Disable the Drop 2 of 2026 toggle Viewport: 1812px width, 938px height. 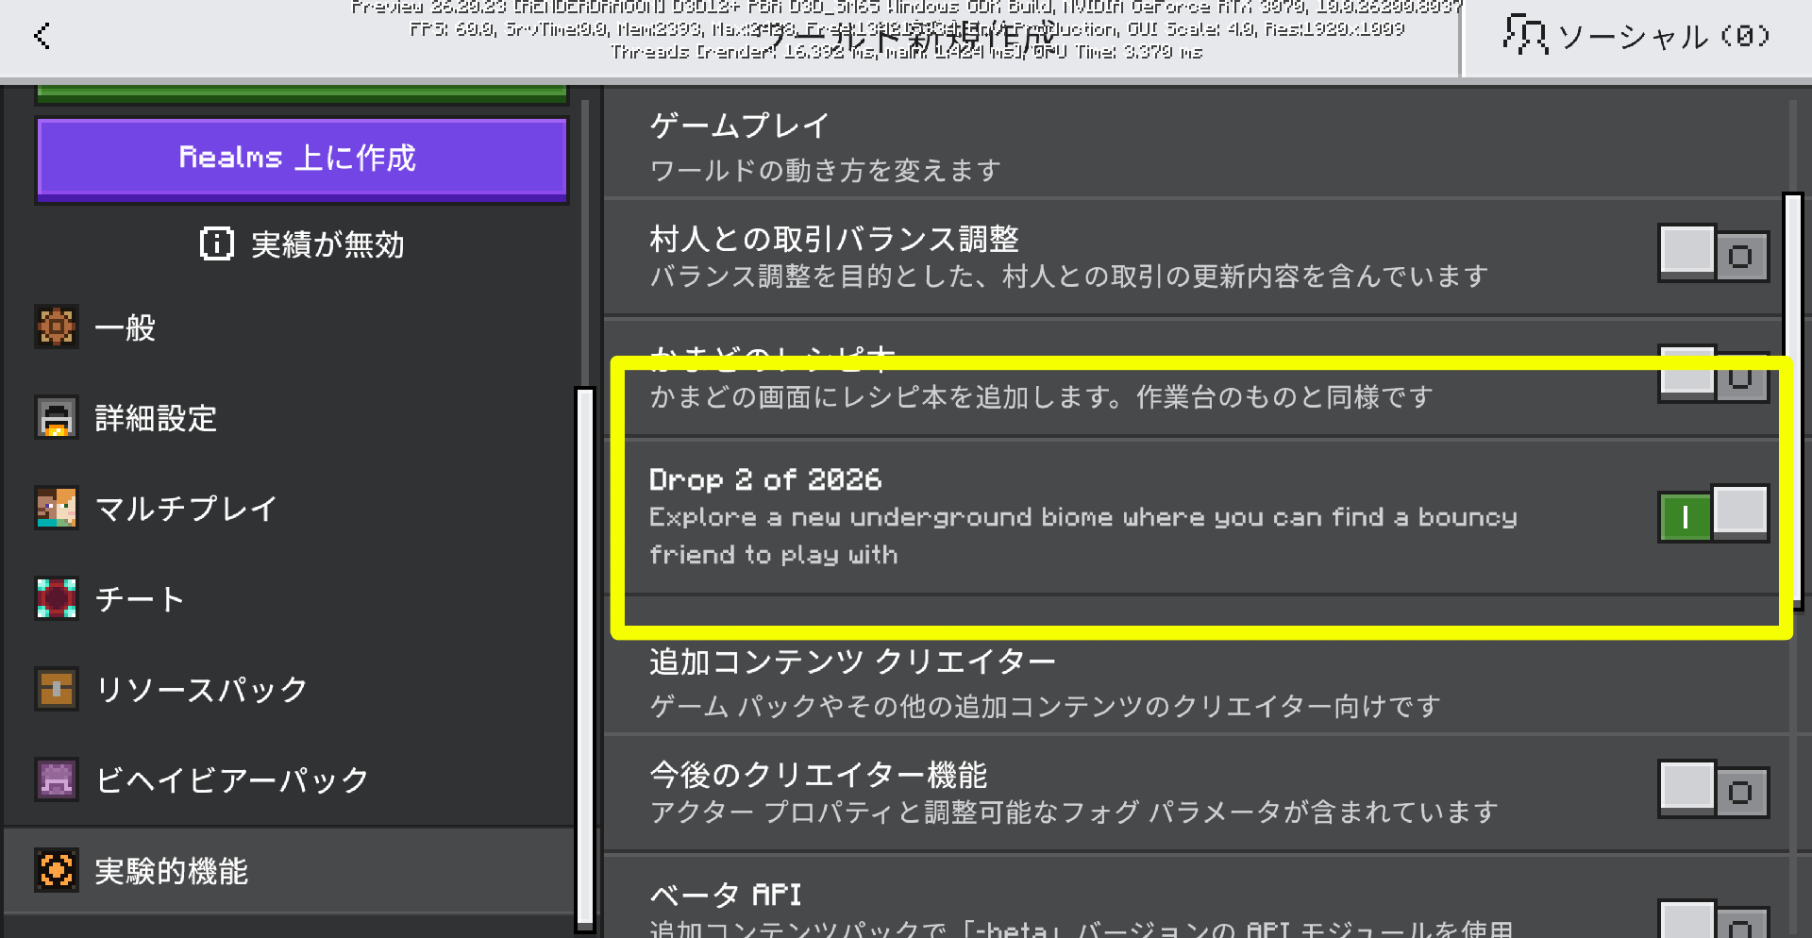click(x=1712, y=515)
